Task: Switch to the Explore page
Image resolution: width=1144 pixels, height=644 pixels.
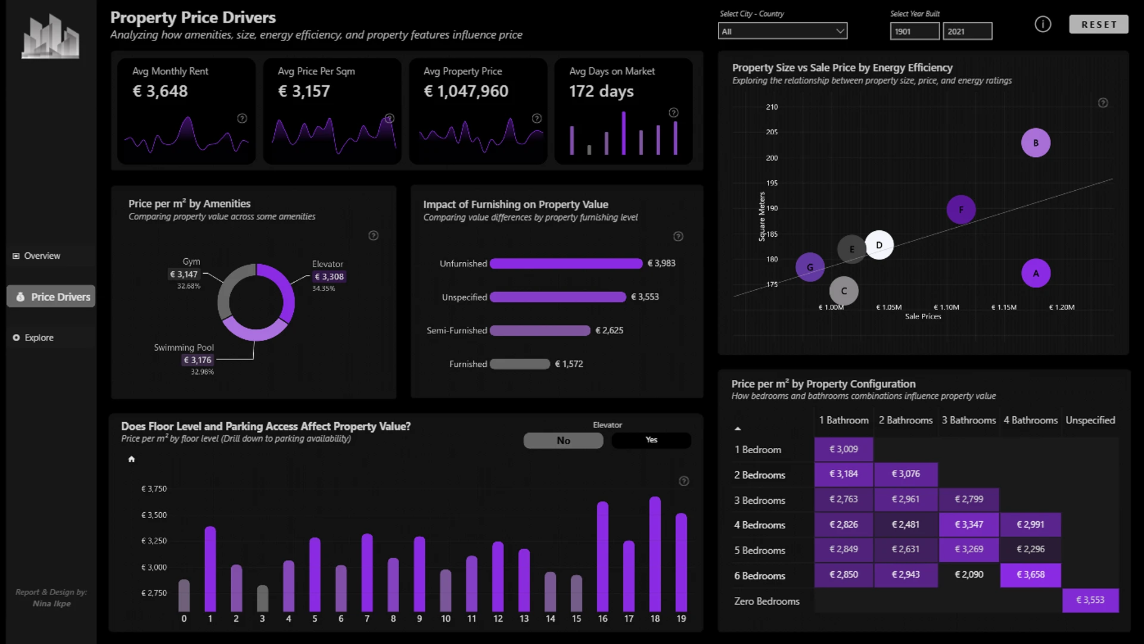Action: coord(39,338)
